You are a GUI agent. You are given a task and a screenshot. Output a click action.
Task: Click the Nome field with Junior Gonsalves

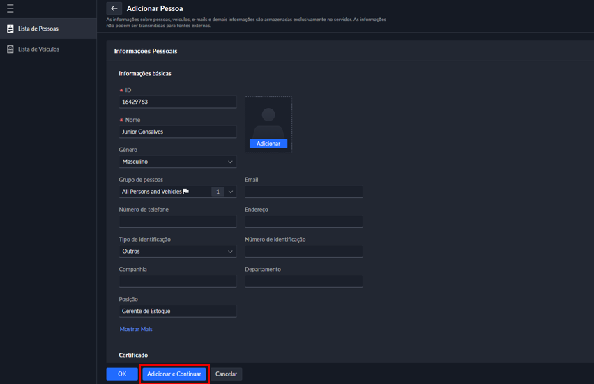177,132
